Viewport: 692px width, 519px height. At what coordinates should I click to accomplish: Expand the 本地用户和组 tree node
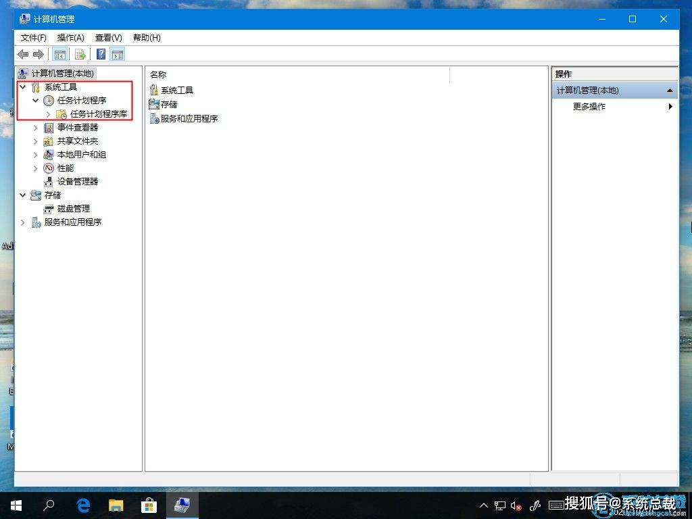point(36,155)
